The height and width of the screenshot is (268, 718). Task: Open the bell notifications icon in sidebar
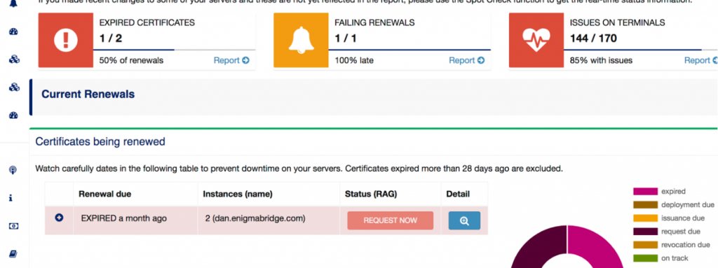[x=13, y=3]
